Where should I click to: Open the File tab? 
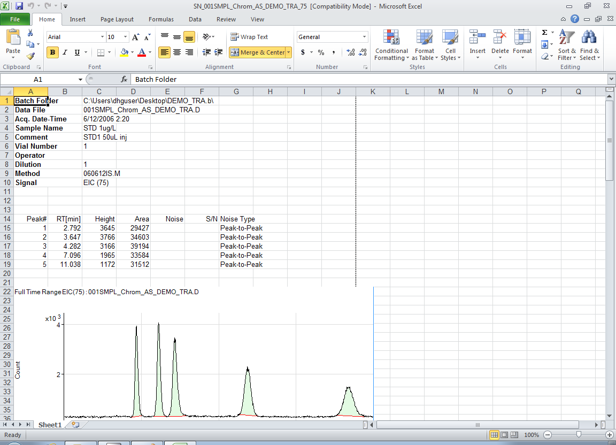click(x=15, y=19)
